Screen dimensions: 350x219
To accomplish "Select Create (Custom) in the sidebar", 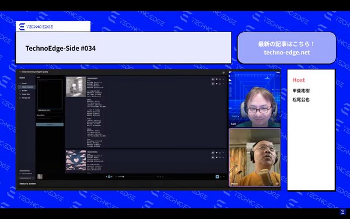I will pyautogui.click(x=27, y=87).
